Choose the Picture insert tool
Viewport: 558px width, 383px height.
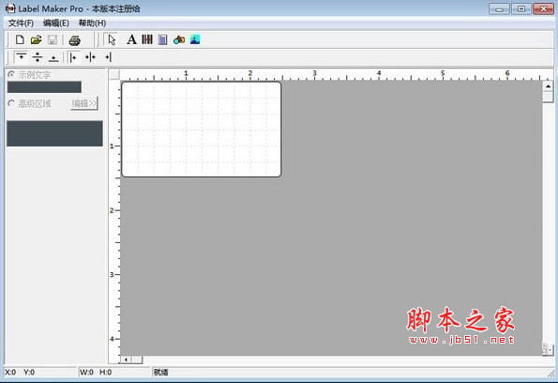(195, 39)
